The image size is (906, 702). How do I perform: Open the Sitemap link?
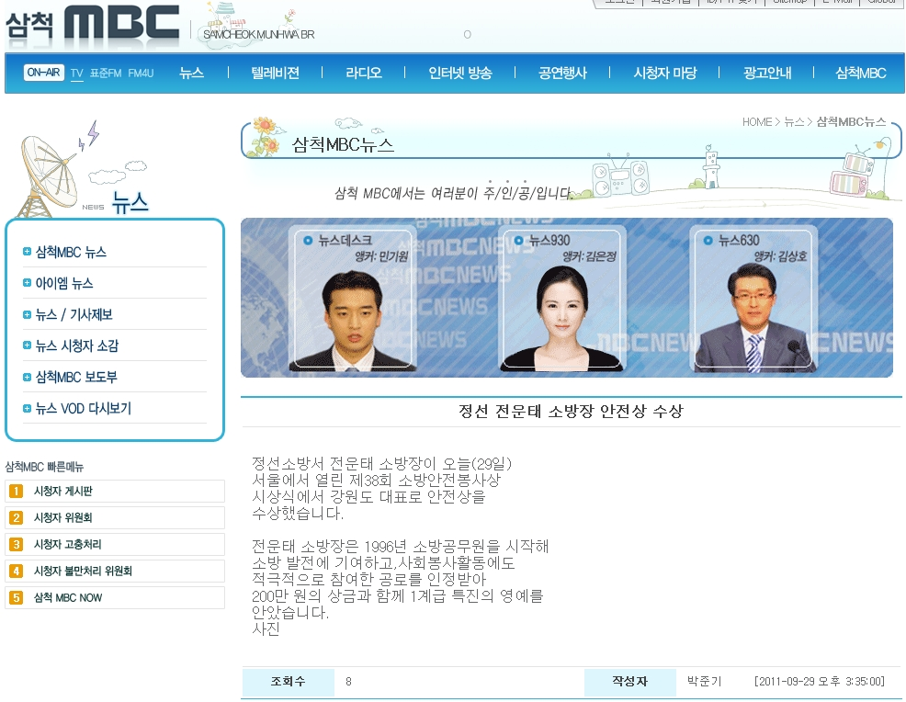788,3
